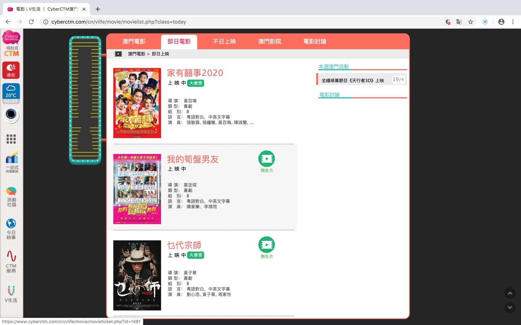Select the 電影 | V生活 browser tab
The height and width of the screenshot is (325, 521).
pyautogui.click(x=46, y=9)
